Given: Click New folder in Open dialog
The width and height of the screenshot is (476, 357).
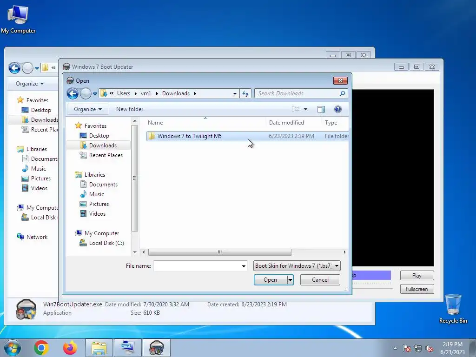Looking at the screenshot, I should (x=130, y=109).
